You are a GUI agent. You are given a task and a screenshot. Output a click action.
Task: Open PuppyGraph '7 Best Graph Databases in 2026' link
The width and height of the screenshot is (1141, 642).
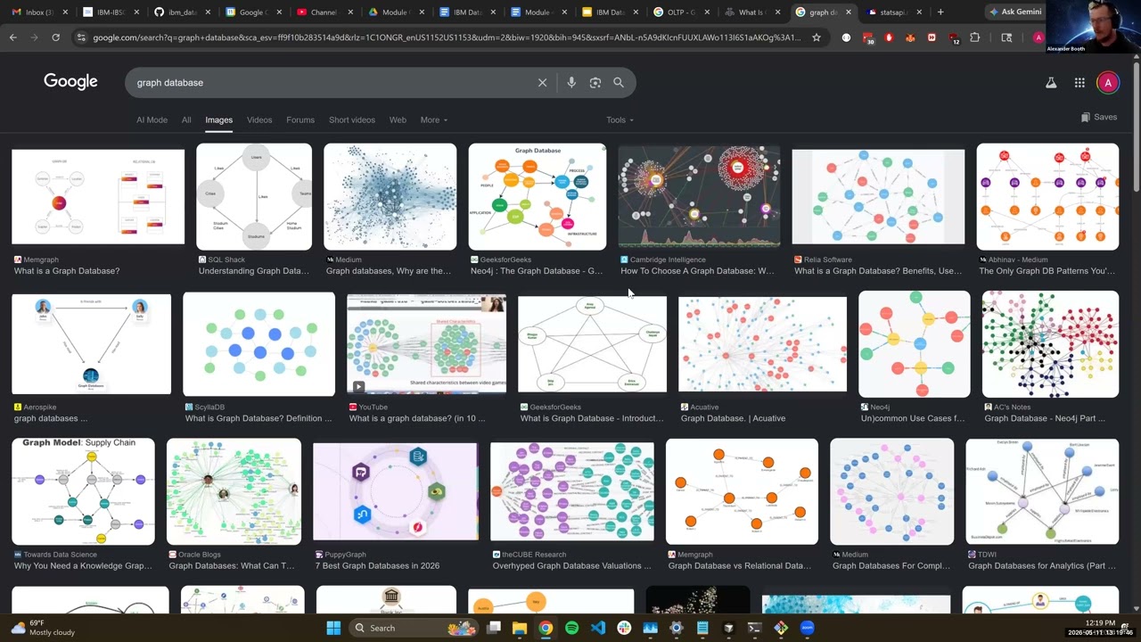point(377,565)
